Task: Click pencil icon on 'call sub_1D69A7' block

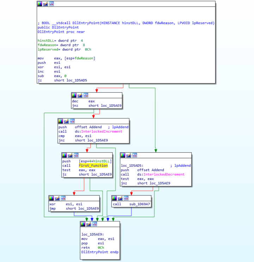Action: coord(120,198)
